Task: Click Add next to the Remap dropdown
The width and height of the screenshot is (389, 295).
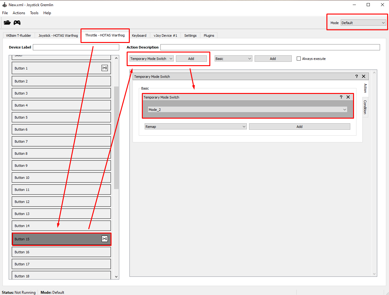Action: point(299,127)
